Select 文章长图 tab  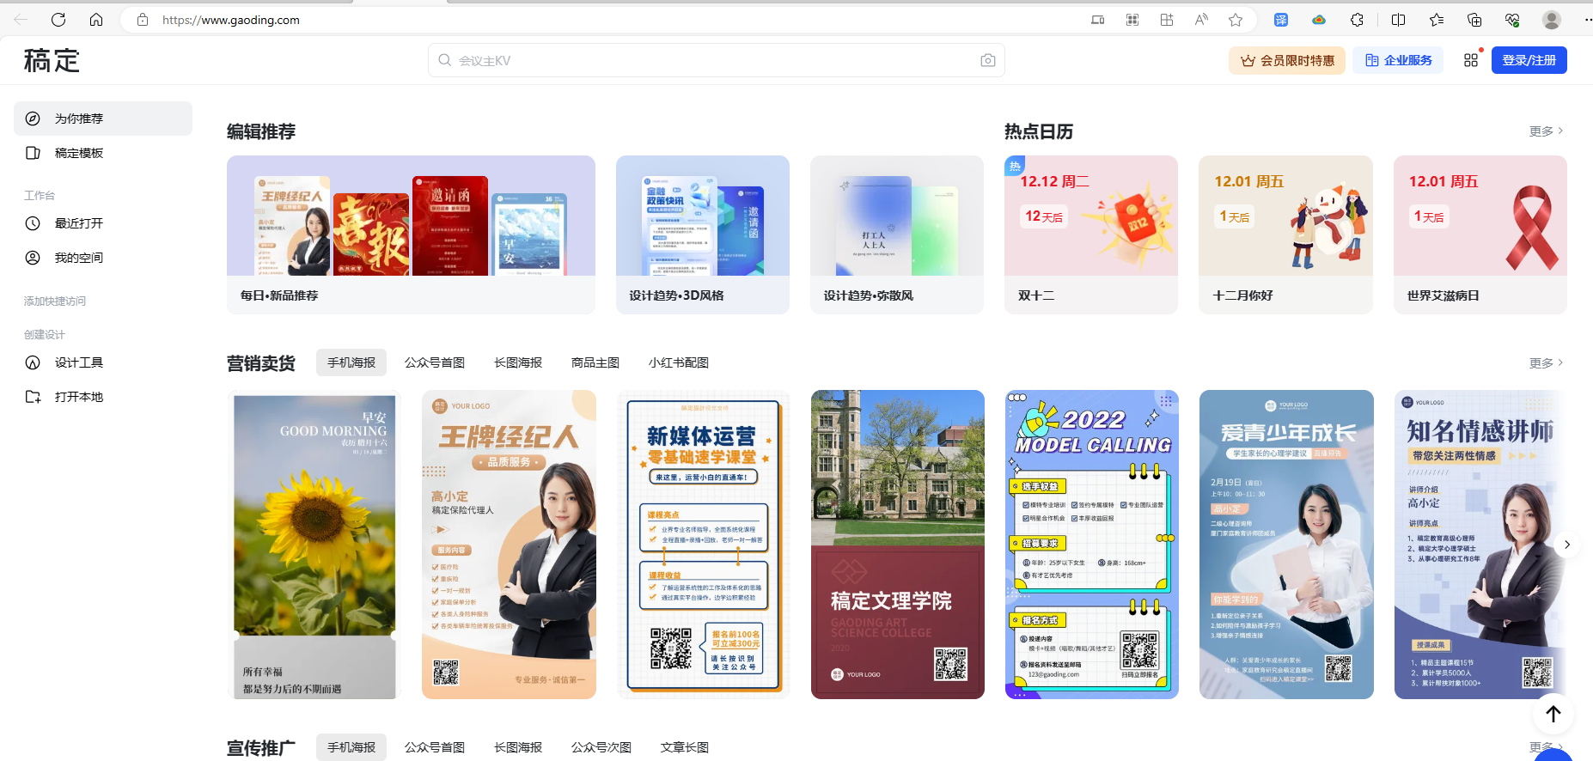685,747
